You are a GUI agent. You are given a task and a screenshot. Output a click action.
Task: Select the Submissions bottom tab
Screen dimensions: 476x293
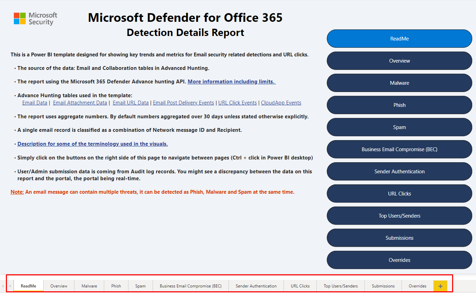[x=383, y=286]
